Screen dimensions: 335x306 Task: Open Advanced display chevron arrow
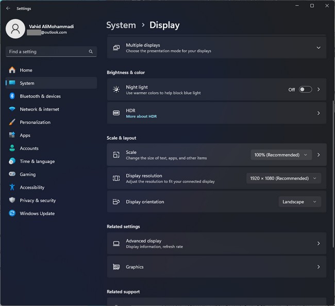tap(319, 243)
